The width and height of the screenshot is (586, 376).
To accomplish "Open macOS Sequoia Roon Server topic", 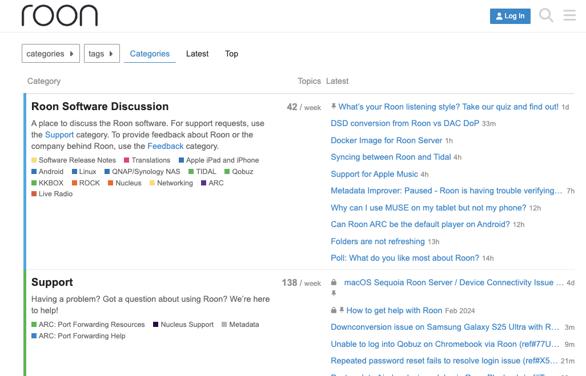I will click(x=453, y=282).
